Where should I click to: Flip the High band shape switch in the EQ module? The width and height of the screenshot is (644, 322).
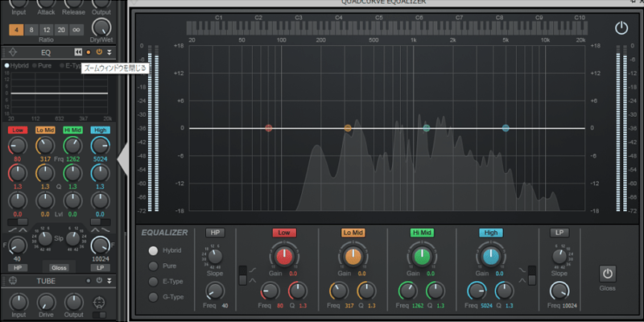(100, 222)
